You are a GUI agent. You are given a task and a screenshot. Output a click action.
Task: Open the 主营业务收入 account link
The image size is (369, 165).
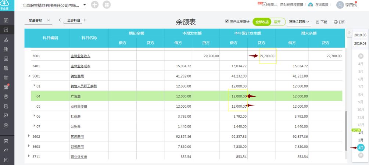click(x=80, y=56)
